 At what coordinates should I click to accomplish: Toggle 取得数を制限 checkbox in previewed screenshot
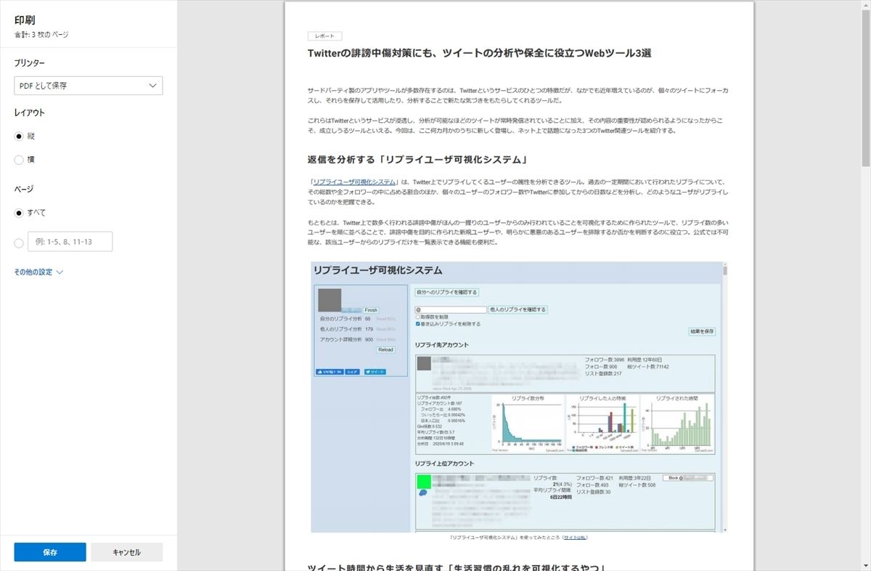coord(417,317)
